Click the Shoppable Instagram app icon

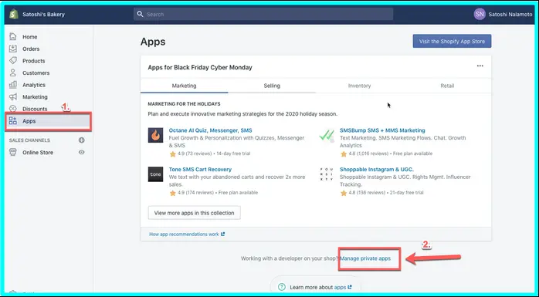[327, 174]
